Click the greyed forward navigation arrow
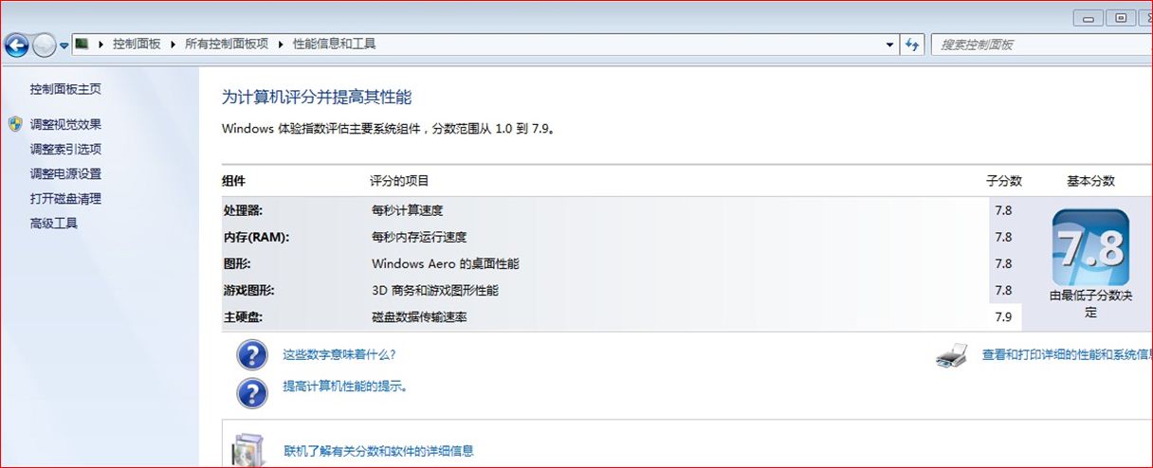 click(44, 45)
